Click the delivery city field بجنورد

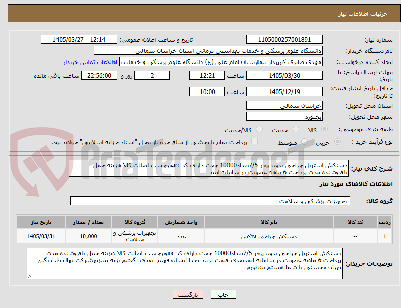(284, 116)
